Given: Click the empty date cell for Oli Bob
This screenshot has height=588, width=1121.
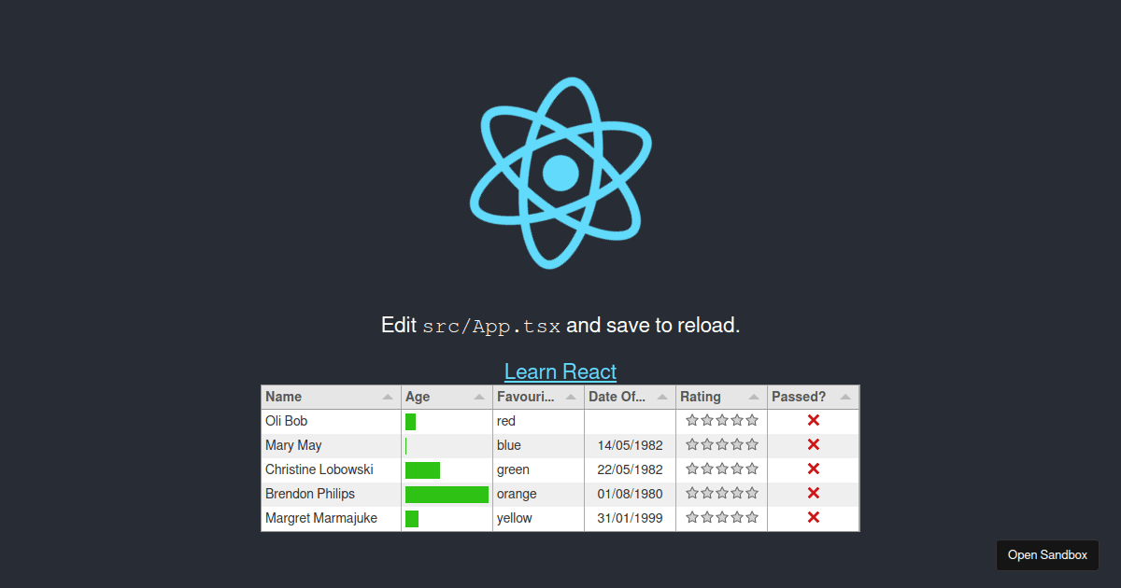Looking at the screenshot, I should click(630, 421).
